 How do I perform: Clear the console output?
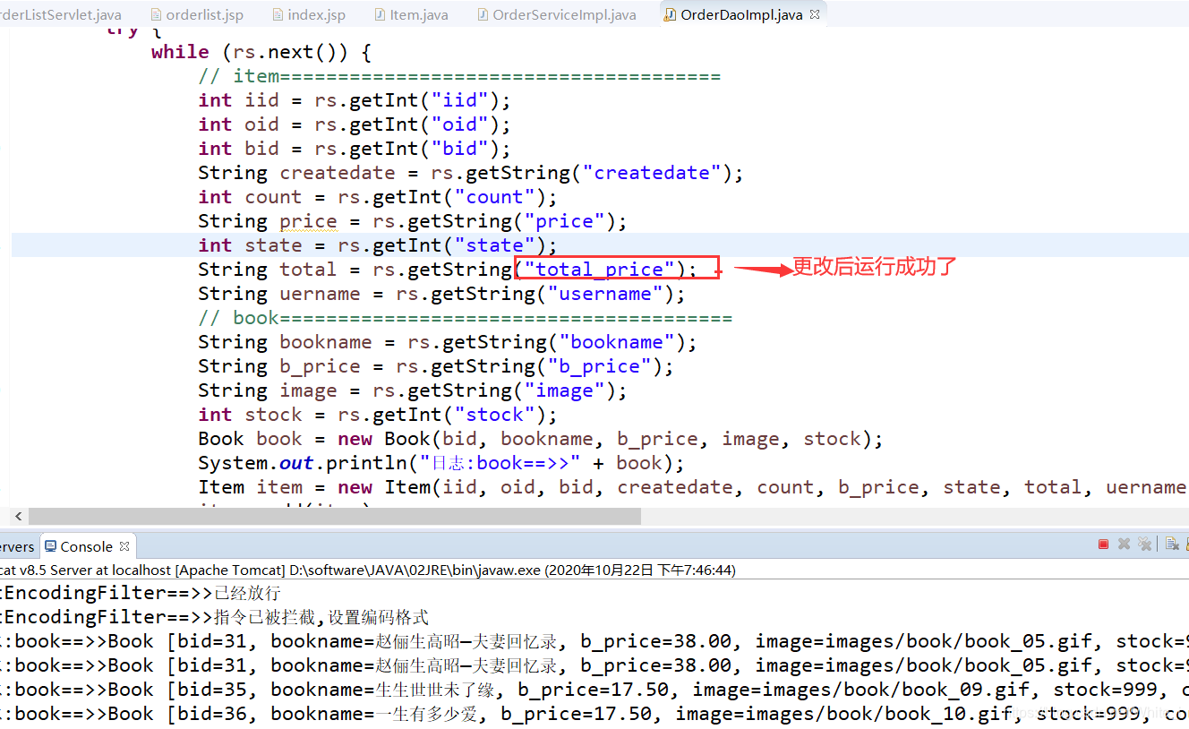click(1171, 544)
